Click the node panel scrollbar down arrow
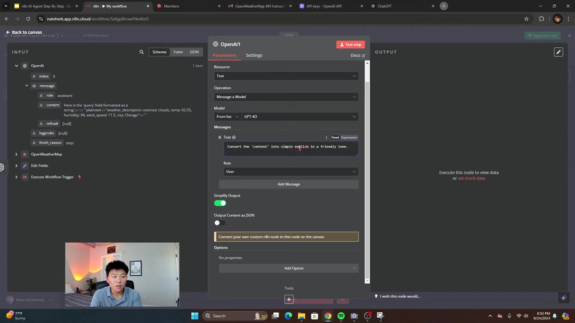 pyautogui.click(x=367, y=281)
